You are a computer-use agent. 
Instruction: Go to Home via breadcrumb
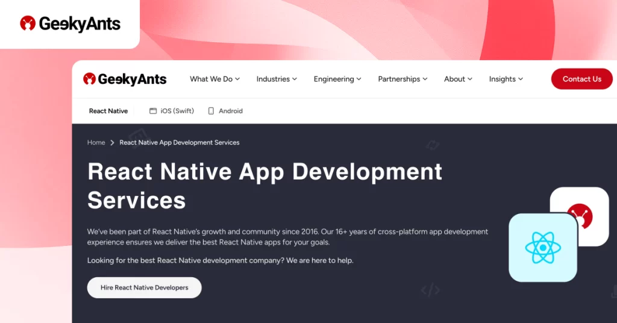pos(96,142)
